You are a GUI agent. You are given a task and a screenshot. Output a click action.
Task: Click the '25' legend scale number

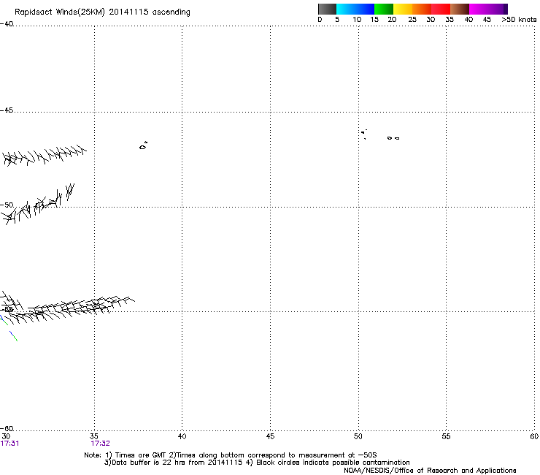[412, 20]
